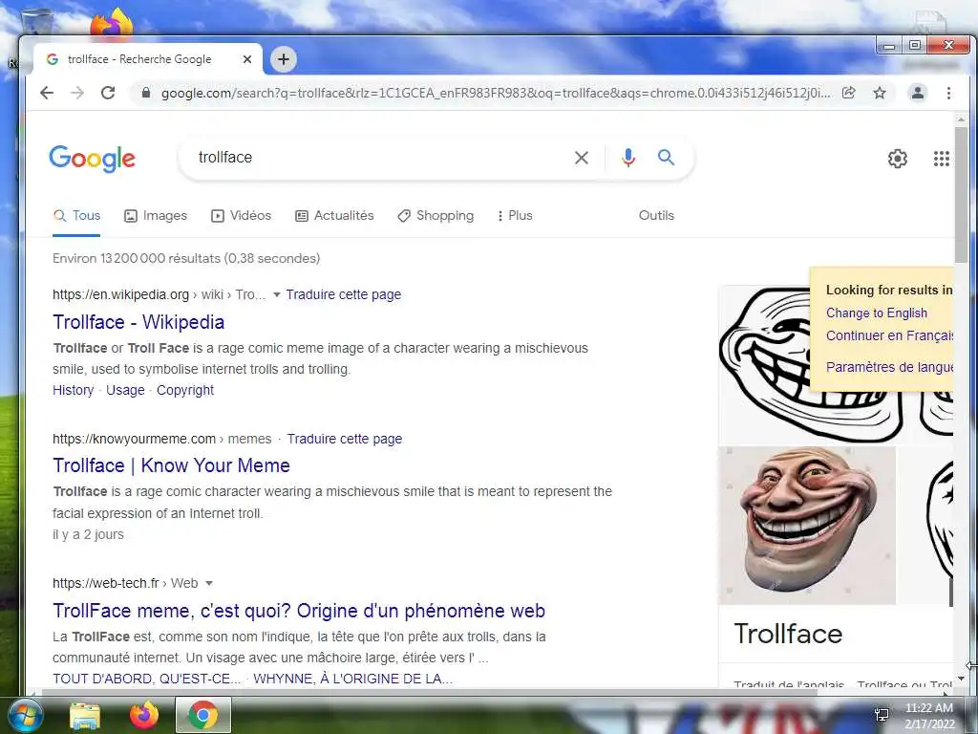This screenshot has width=978, height=734.
Task: Launch Firefox from the taskbar
Action: tap(144, 715)
